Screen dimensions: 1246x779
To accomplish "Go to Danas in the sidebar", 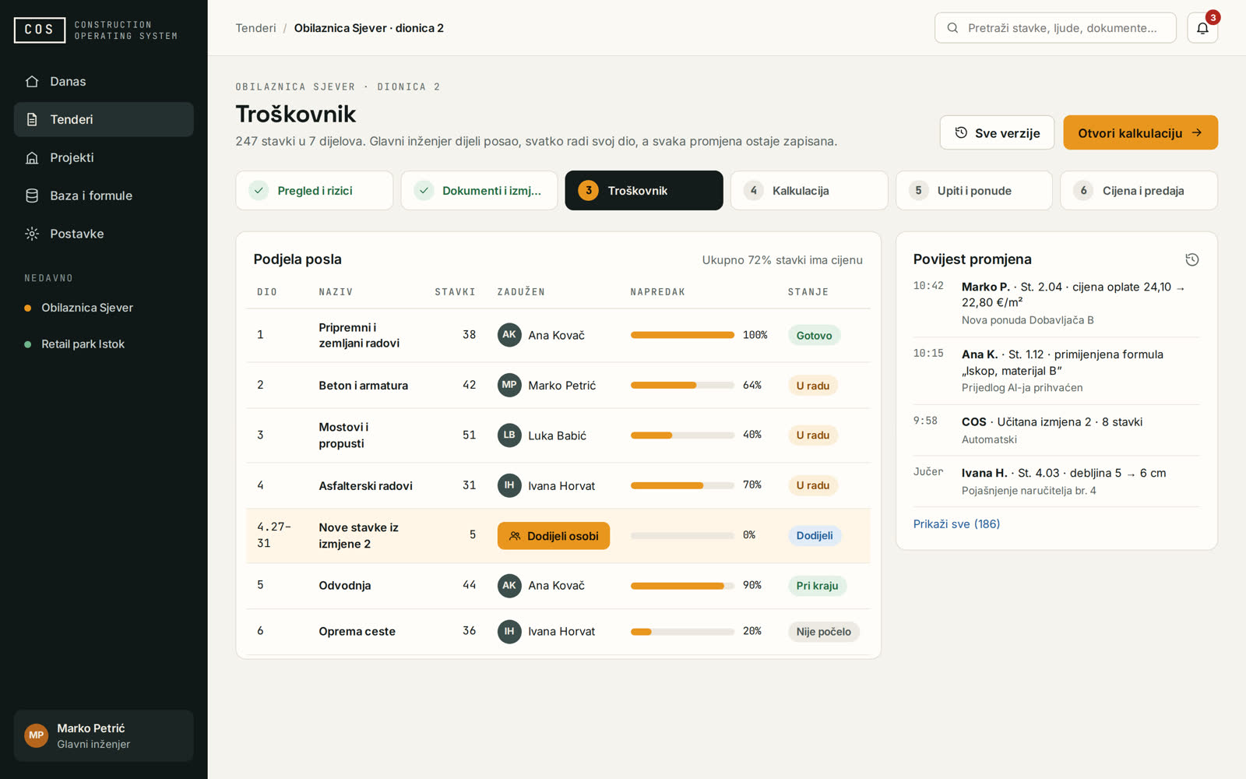I will pos(104,81).
